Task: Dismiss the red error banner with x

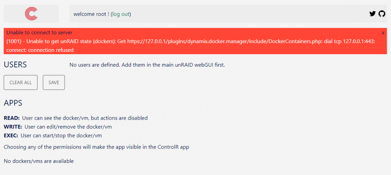Action: coord(383,33)
